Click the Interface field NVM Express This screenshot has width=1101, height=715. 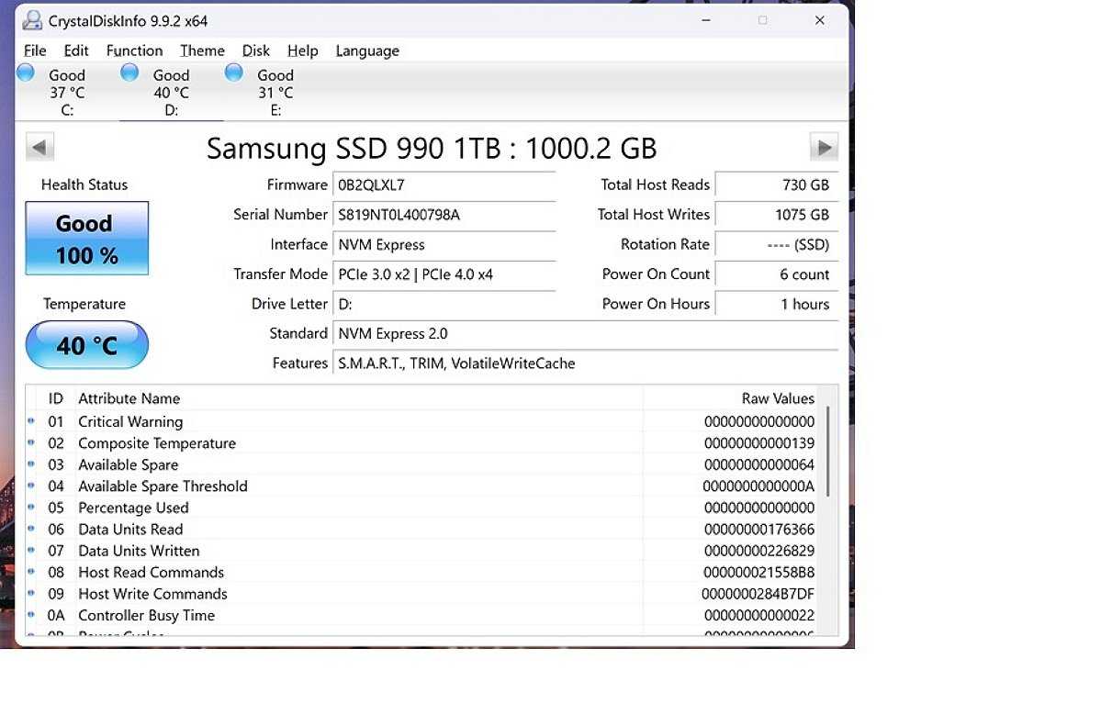(x=444, y=245)
